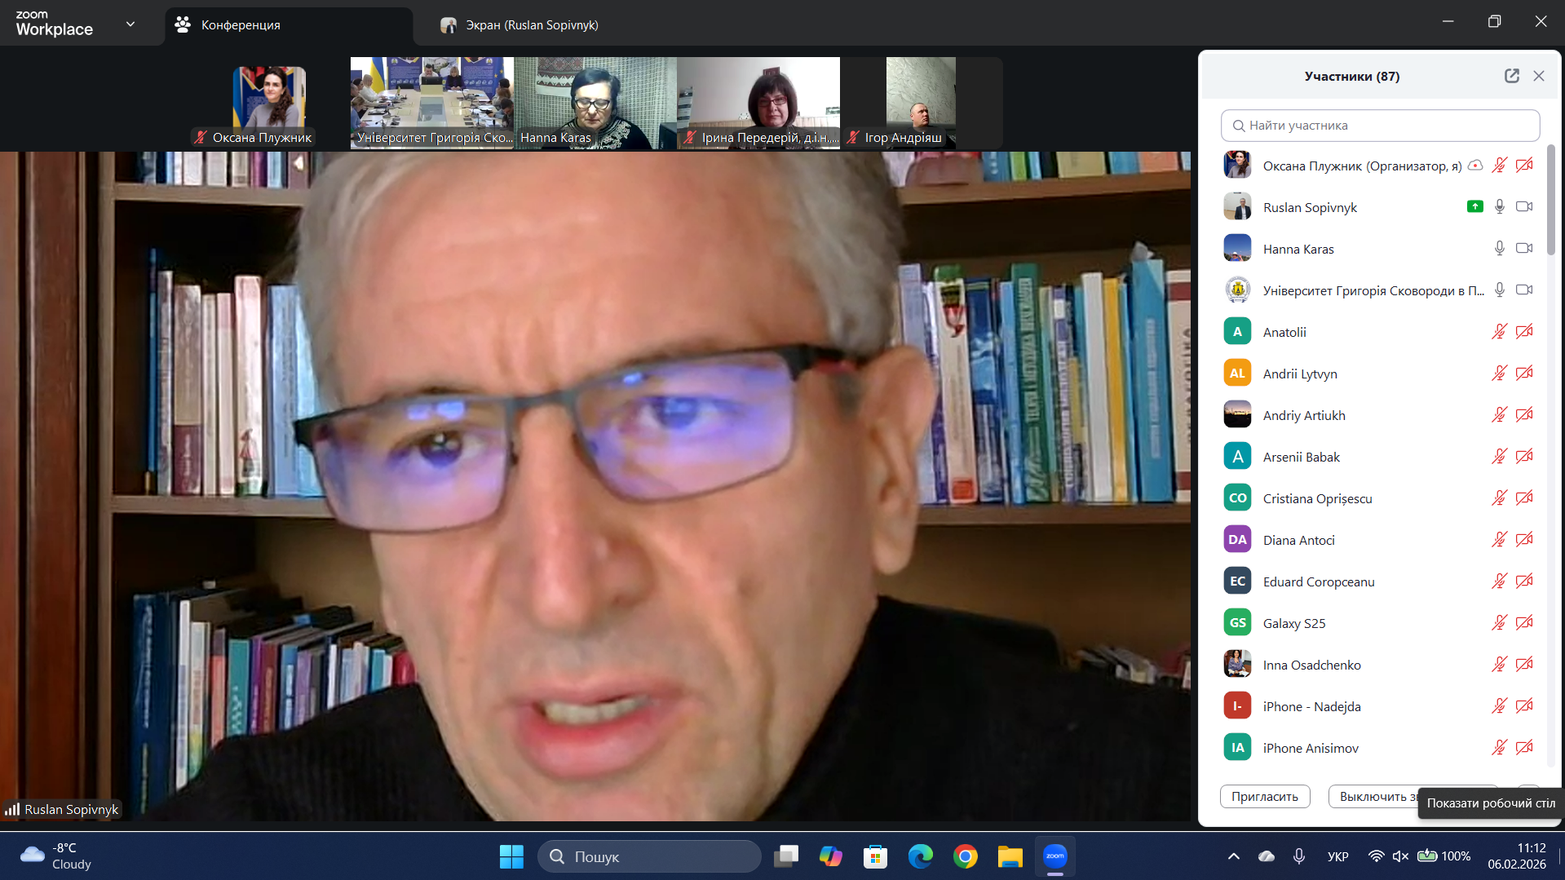Pop out the participants panel
The image size is (1565, 880).
coord(1511,76)
